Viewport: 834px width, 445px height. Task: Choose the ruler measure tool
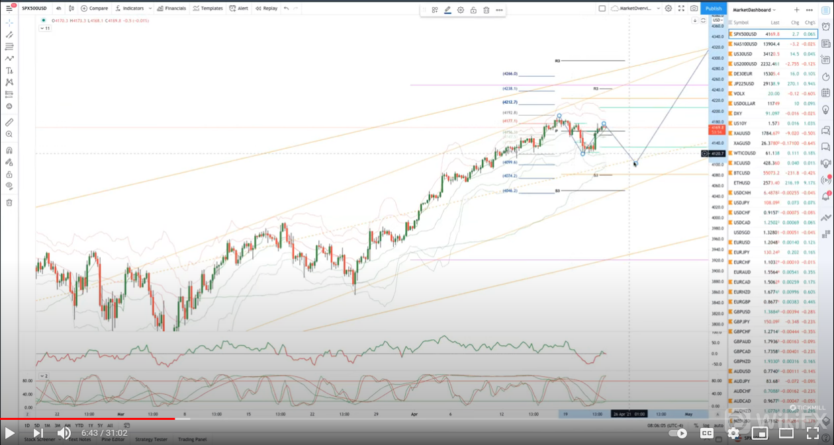pyautogui.click(x=9, y=122)
